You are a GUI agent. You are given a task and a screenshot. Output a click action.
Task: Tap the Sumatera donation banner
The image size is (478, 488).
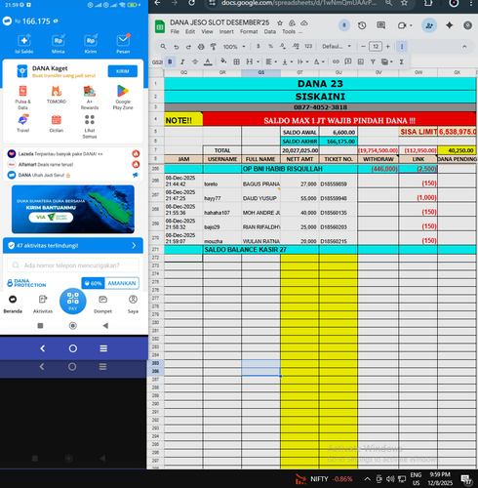[73, 209]
